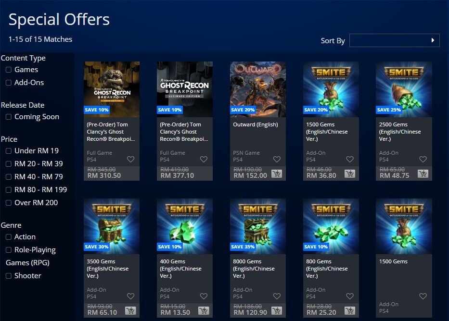Add 2500 Gems to cart
This screenshot has height=321, width=449.
423,174
